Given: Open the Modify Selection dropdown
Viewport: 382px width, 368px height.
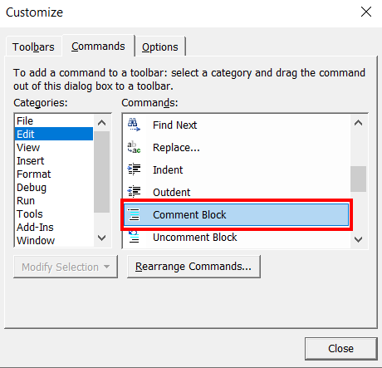Looking at the screenshot, I should pyautogui.click(x=66, y=267).
